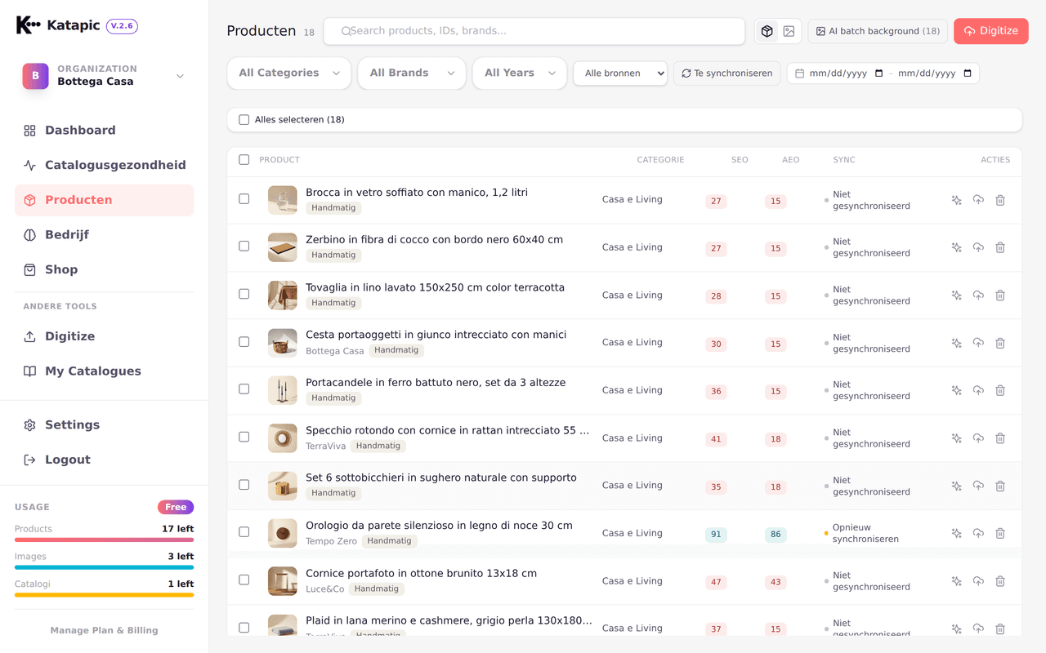Click the red Digitize button
This screenshot has height=653, width=1046.
(x=990, y=31)
